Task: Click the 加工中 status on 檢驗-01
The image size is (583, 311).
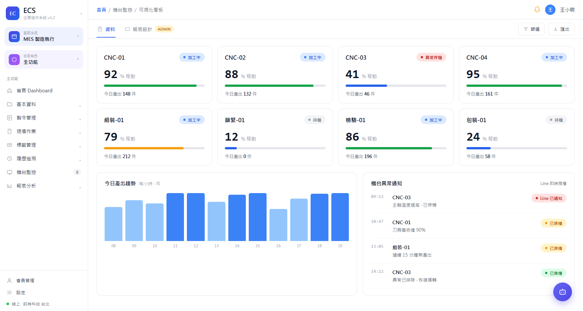Action: pyautogui.click(x=433, y=120)
